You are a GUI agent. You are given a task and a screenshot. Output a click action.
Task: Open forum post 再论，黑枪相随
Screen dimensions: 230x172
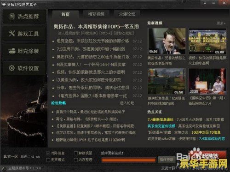pyautogui.click(x=87, y=119)
